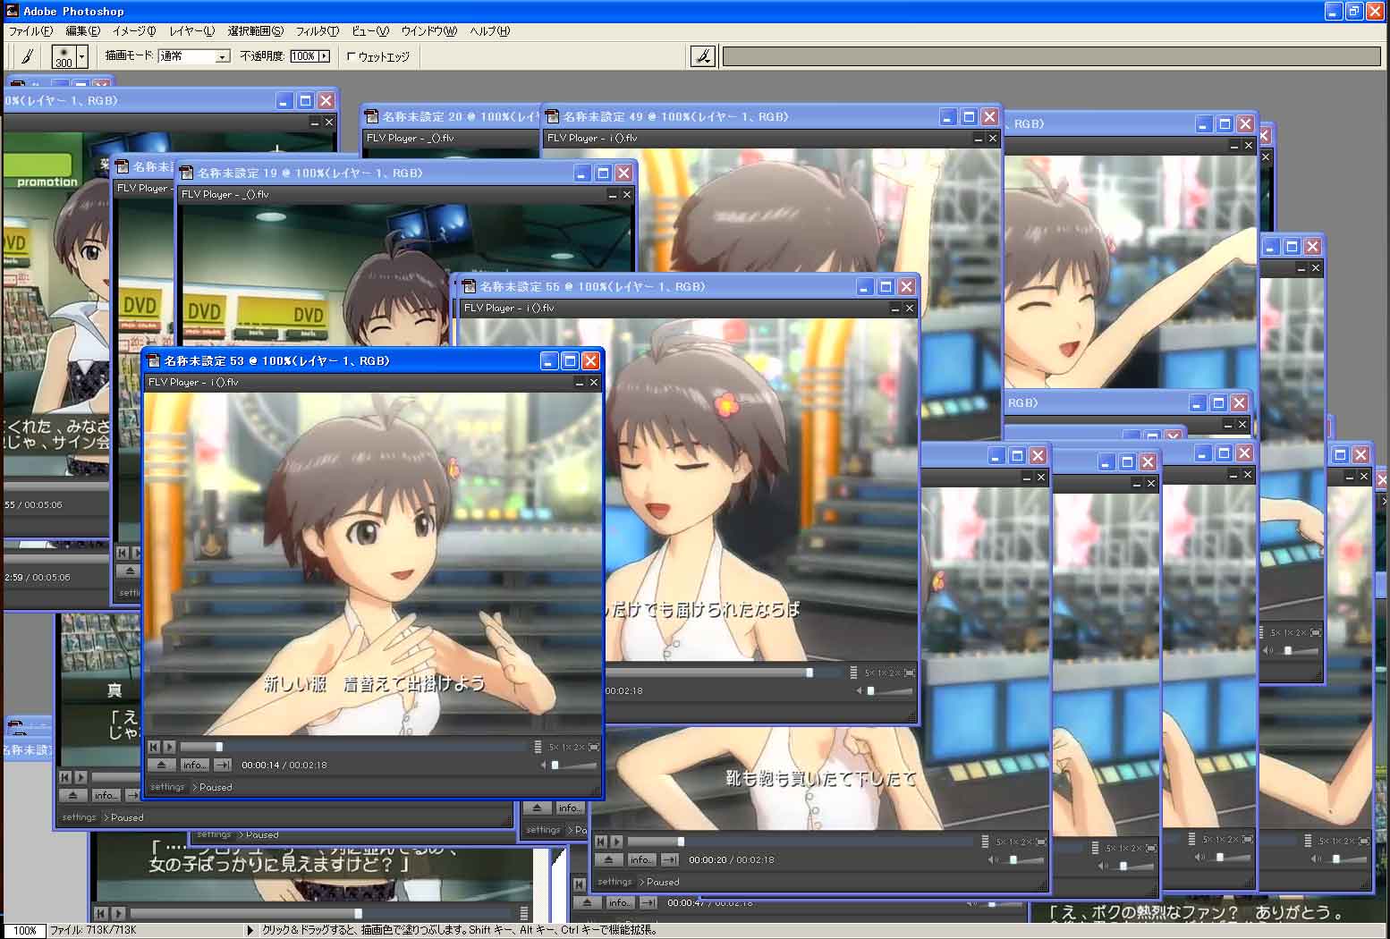Select the paintbrush tool icon in options bar
The image size is (1390, 939).
[x=27, y=56]
